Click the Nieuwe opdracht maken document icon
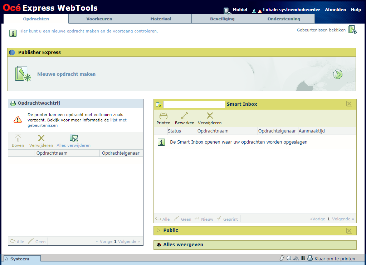The height and width of the screenshot is (265, 366). pyautogui.click(x=23, y=74)
